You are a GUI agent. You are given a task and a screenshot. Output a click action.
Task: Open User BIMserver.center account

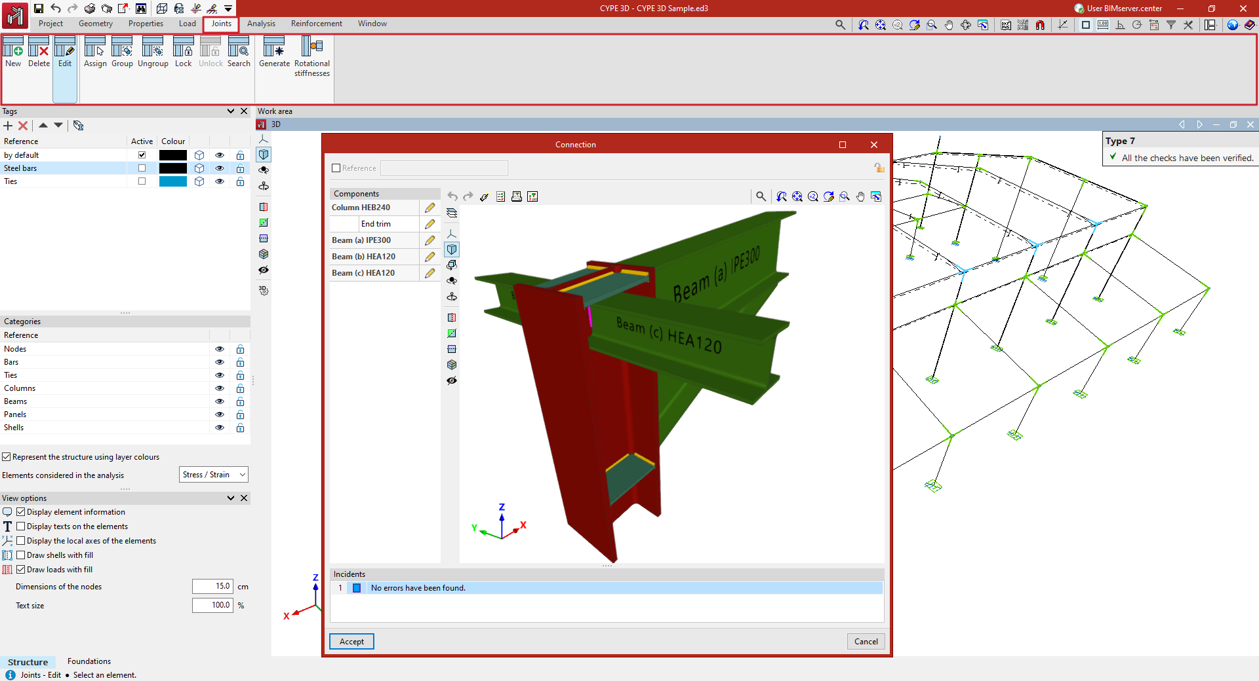coord(1118,9)
